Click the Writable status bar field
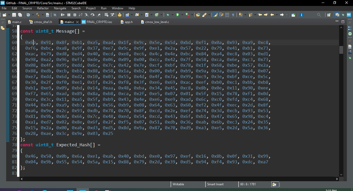 click(x=178, y=184)
